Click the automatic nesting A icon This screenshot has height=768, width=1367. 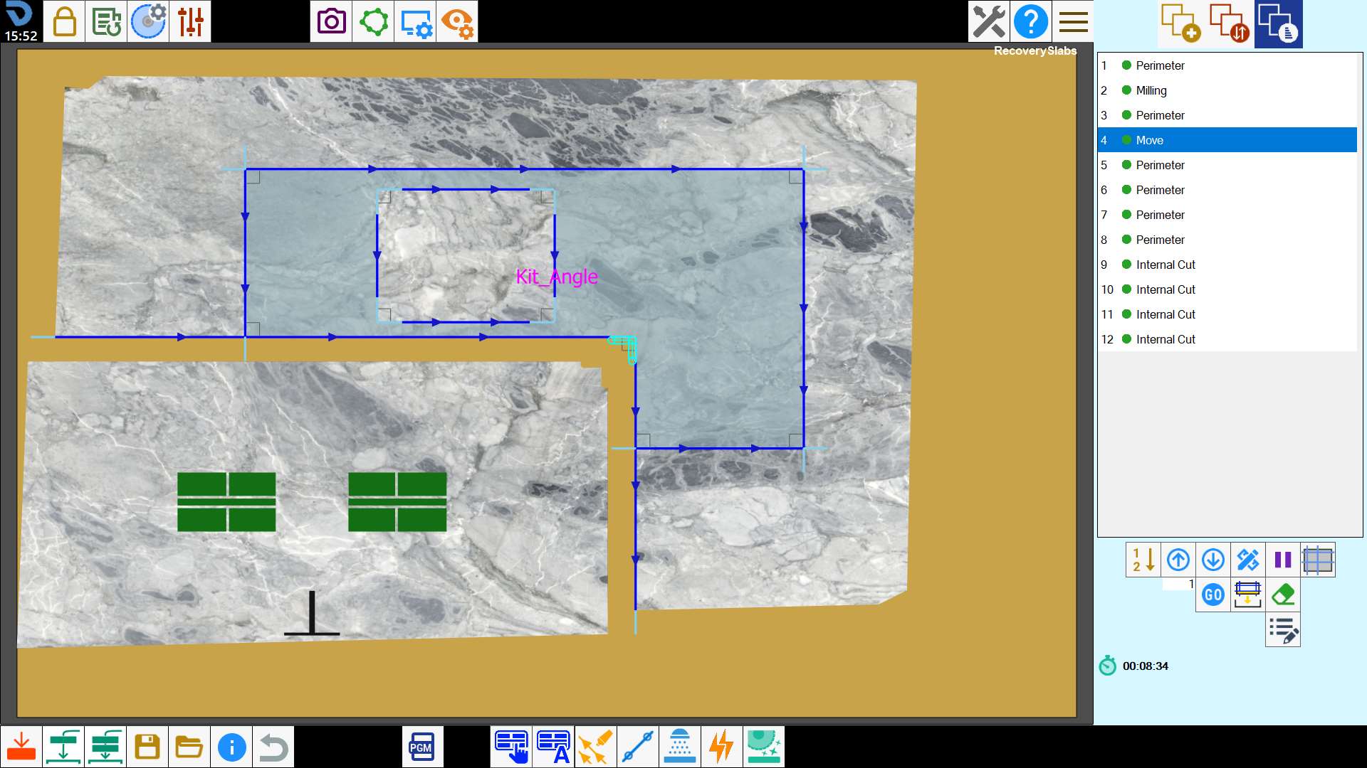554,747
